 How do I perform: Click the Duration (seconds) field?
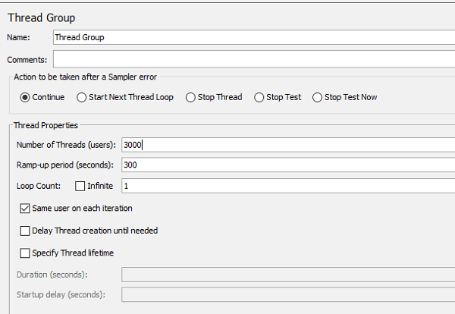coord(288,275)
